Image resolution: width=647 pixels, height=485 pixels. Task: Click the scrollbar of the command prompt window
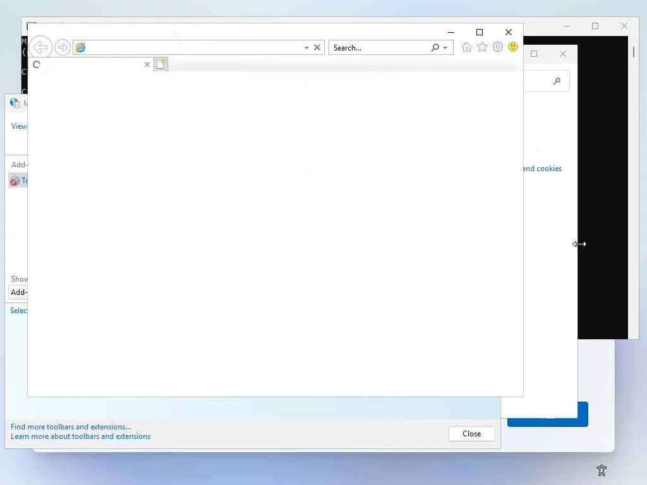tap(633, 52)
